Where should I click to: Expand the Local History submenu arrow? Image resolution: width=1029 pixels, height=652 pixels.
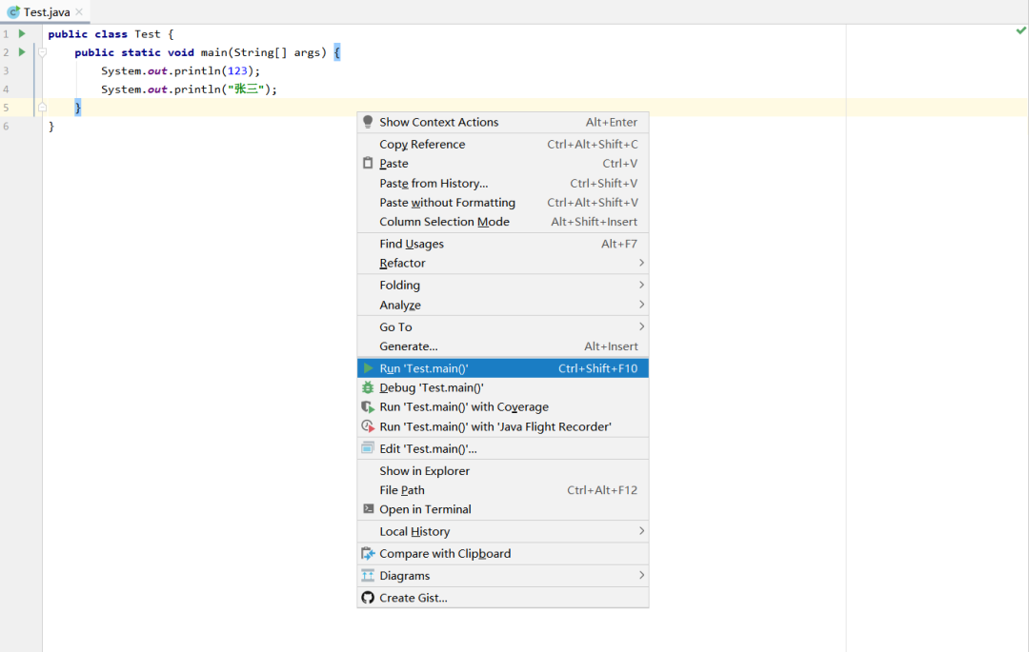pyautogui.click(x=641, y=531)
